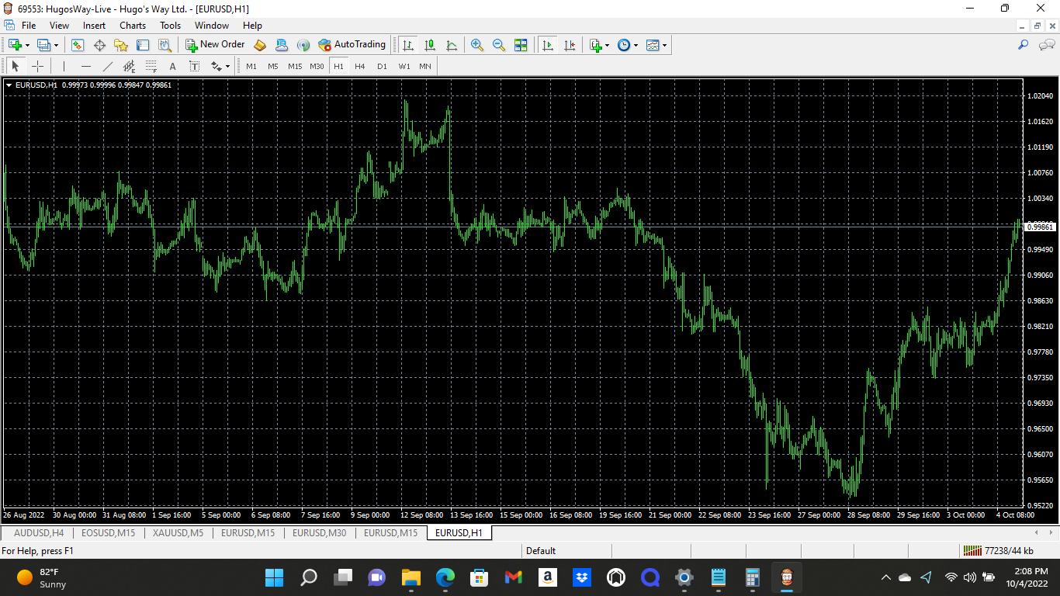The width and height of the screenshot is (1060, 596).
Task: Select the Vertical Line drawing tool
Action: 64,66
